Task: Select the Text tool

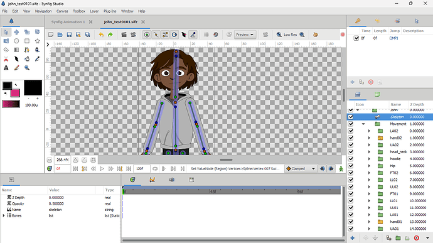Action: click(x=6, y=68)
